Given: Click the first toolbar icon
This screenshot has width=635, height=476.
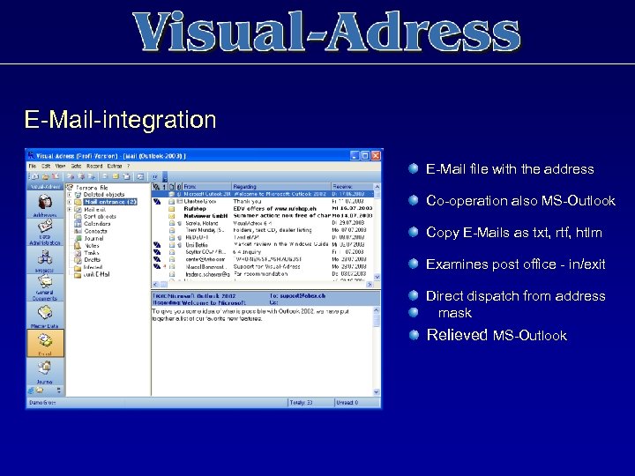Looking at the screenshot, I should [35, 176].
